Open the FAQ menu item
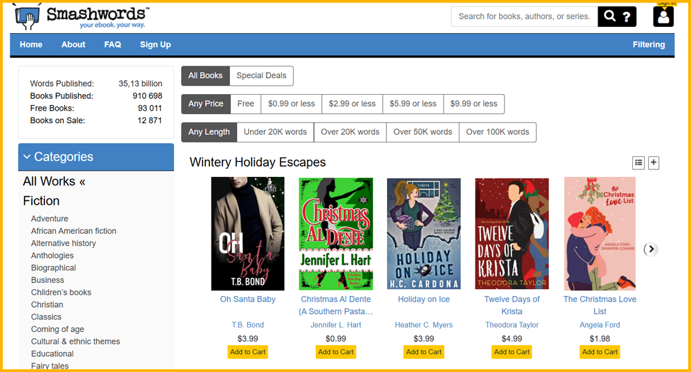Image resolution: width=691 pixels, height=372 pixels. (x=113, y=44)
